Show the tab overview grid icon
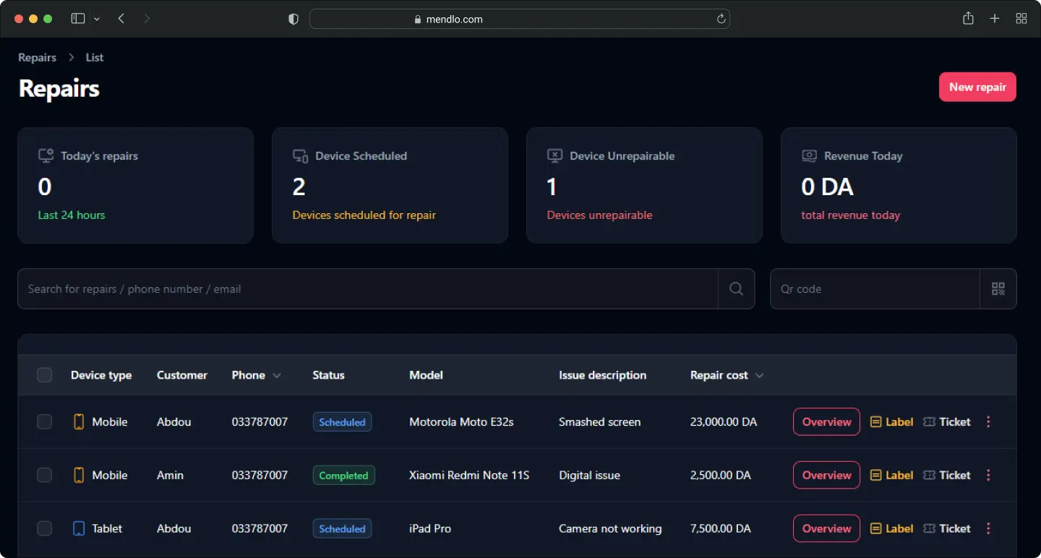 (x=1021, y=19)
